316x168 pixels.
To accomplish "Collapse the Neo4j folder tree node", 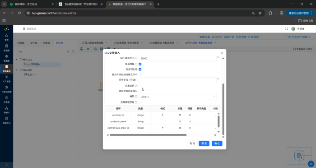I will pyautogui.click(x=17, y=70).
